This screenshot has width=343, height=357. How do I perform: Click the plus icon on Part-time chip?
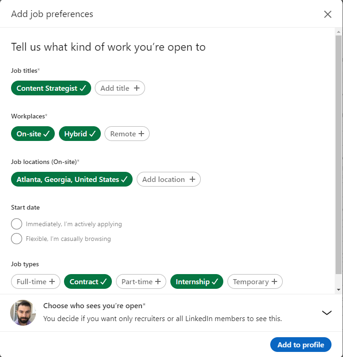coord(158,281)
